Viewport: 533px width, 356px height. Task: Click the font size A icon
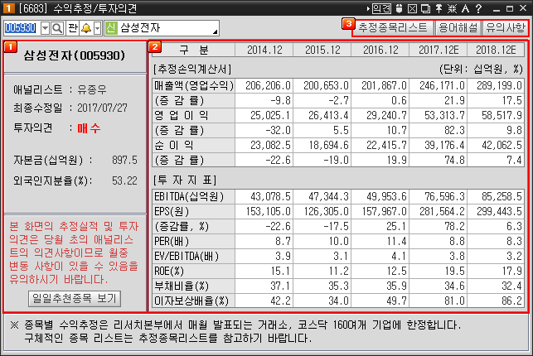(x=465, y=8)
